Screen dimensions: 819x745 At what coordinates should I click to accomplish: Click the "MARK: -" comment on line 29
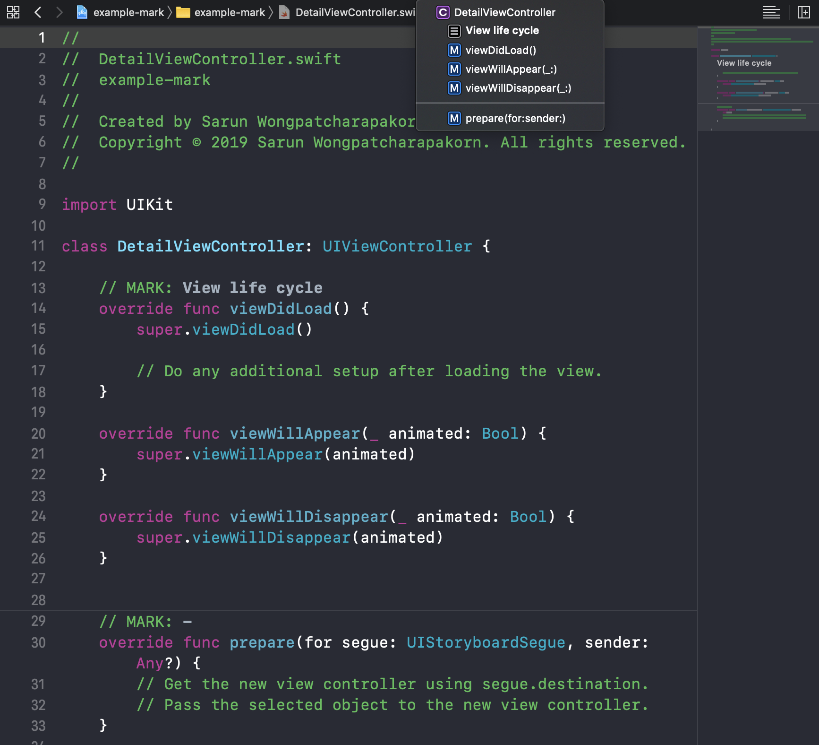click(x=145, y=622)
